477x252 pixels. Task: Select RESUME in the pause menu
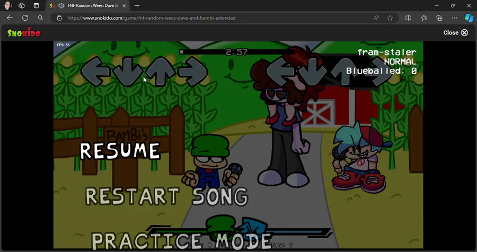click(x=120, y=151)
